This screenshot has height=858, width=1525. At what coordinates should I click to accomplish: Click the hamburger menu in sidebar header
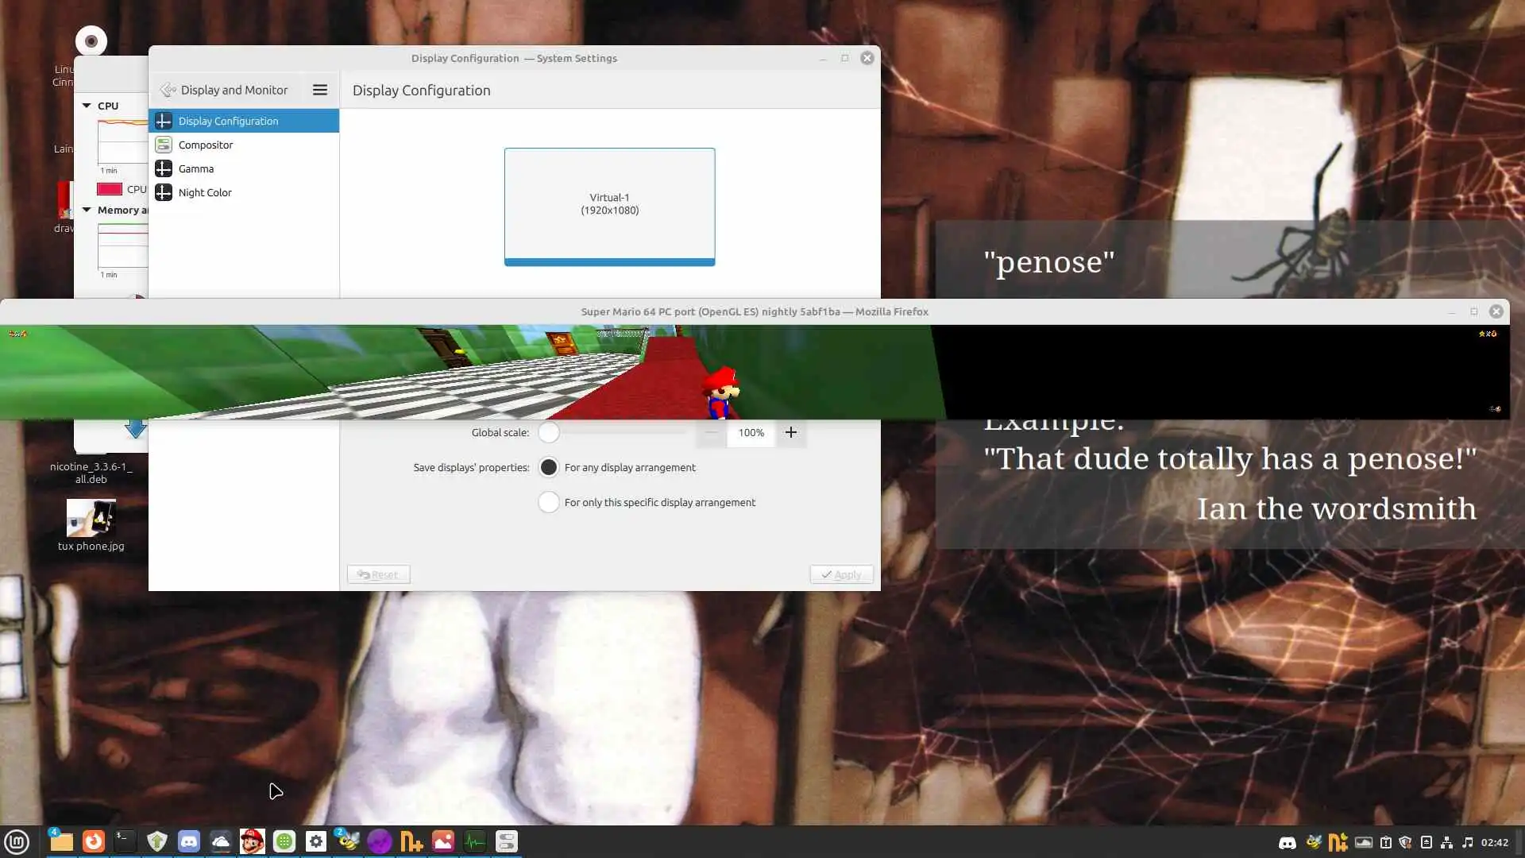pyautogui.click(x=320, y=90)
